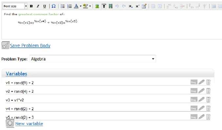Image resolution: width=222 pixels, height=130 pixels.
Task: Select the row 'v1 = rand(9) + 2'
Action: point(108,83)
